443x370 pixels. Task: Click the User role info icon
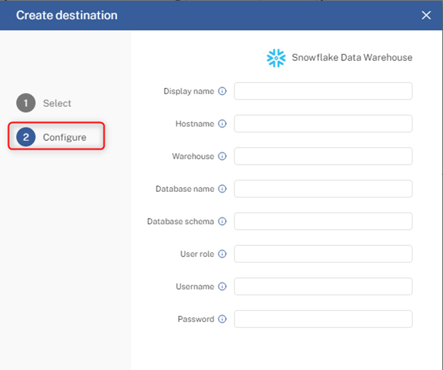pos(222,254)
